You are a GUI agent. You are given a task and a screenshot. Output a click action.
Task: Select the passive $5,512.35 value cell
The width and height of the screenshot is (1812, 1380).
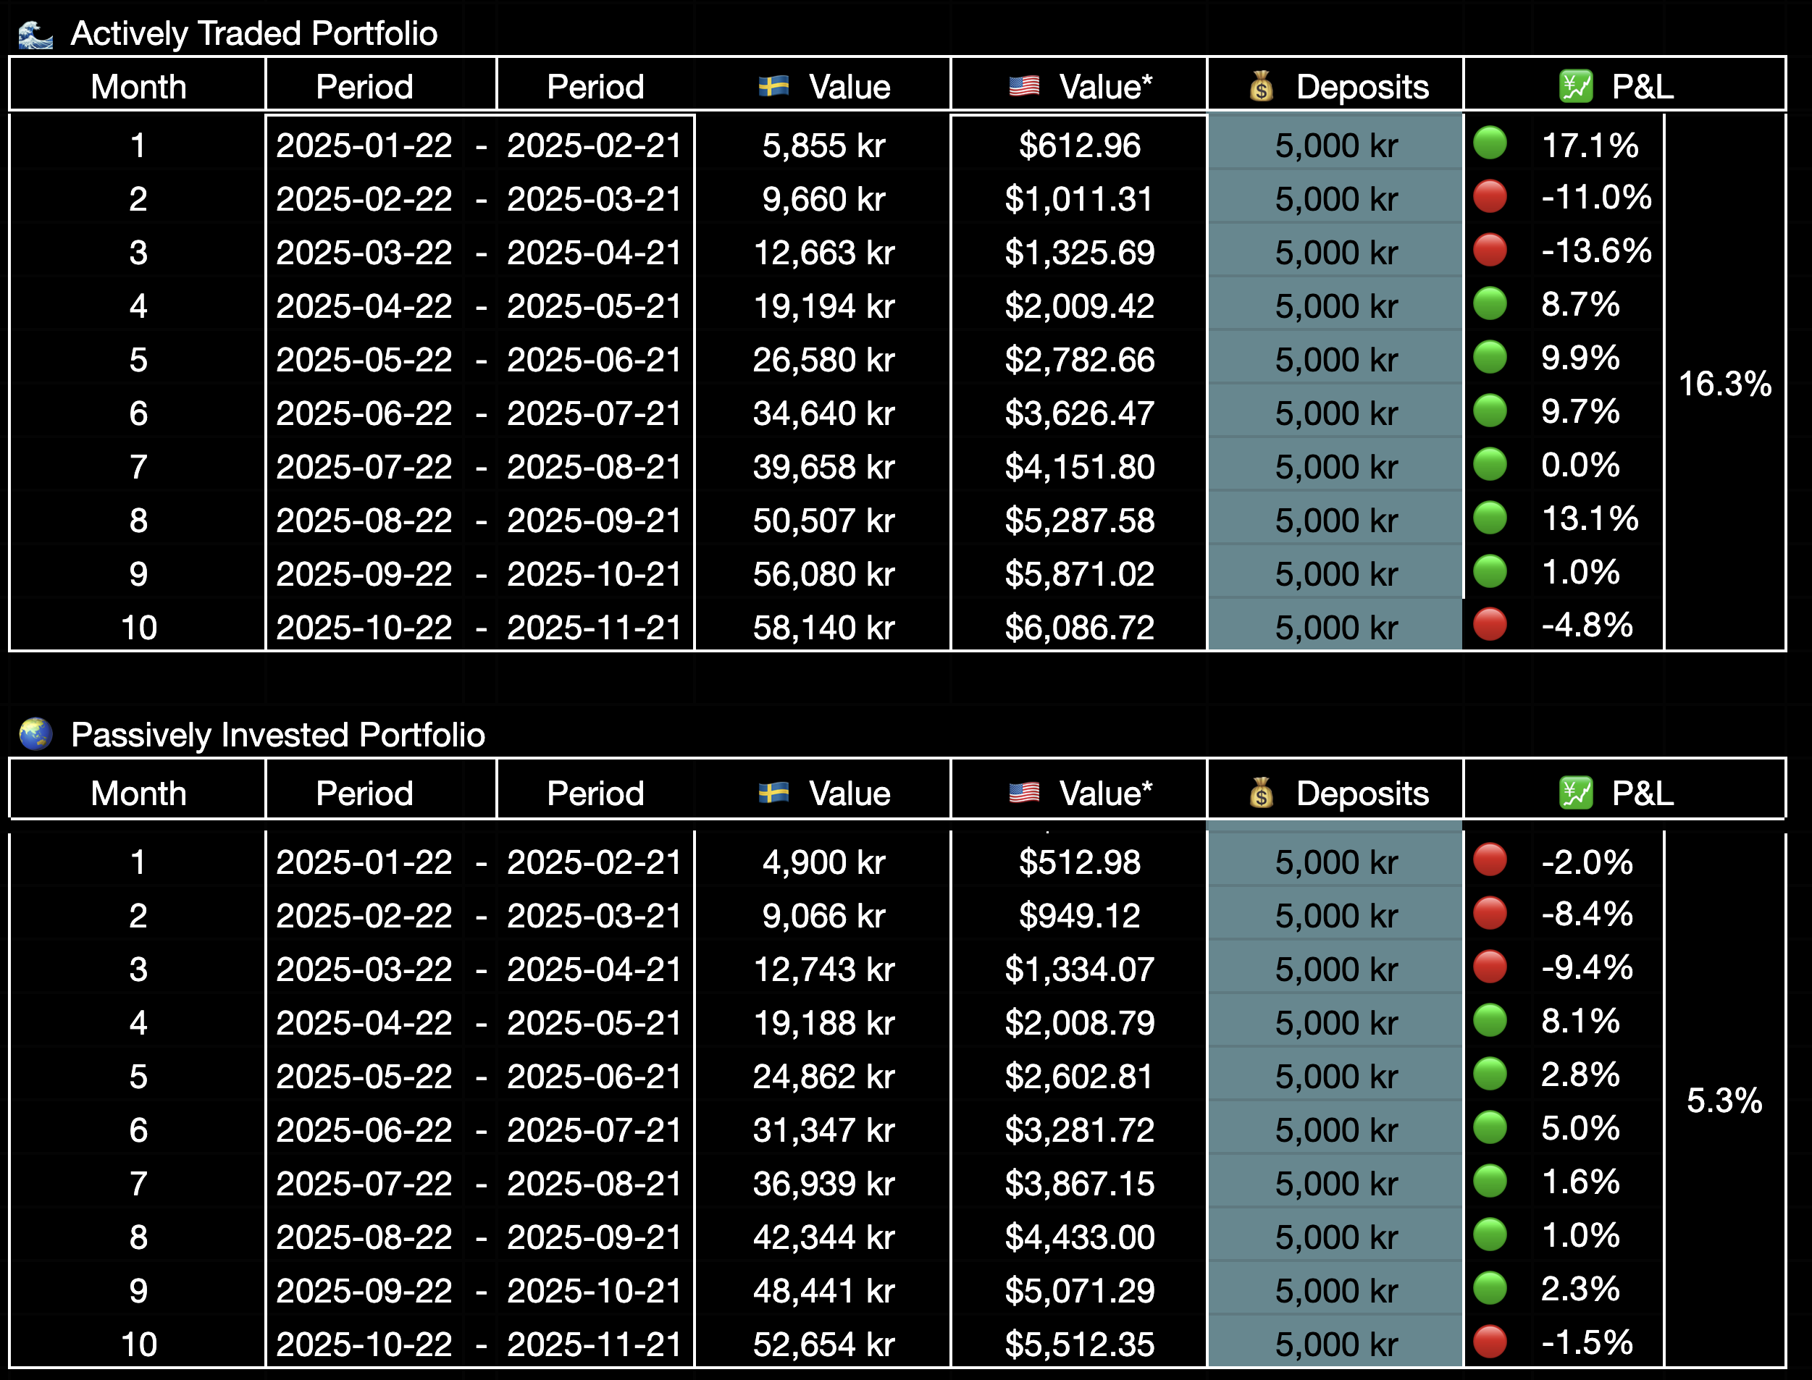1079,1344
